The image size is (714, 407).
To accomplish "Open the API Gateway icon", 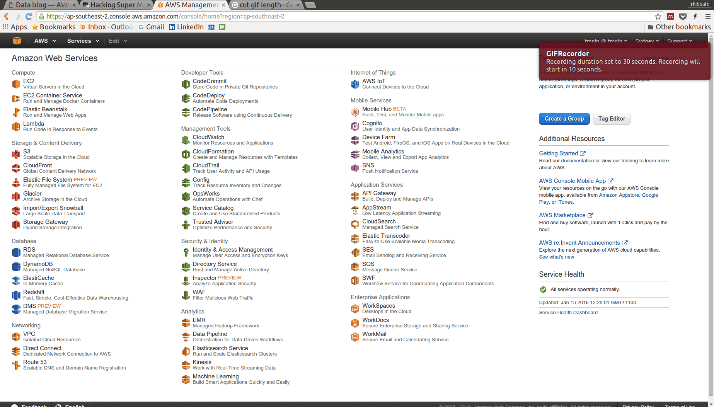I will coord(355,196).
